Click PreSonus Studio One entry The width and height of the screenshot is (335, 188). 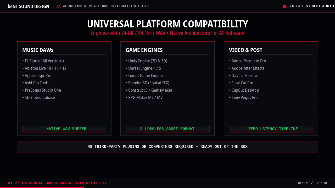pyautogui.click(x=42, y=90)
